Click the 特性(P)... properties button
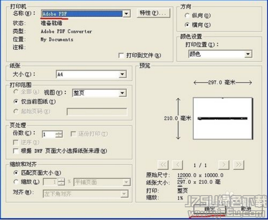The image size is (268, 220). pos(153,13)
